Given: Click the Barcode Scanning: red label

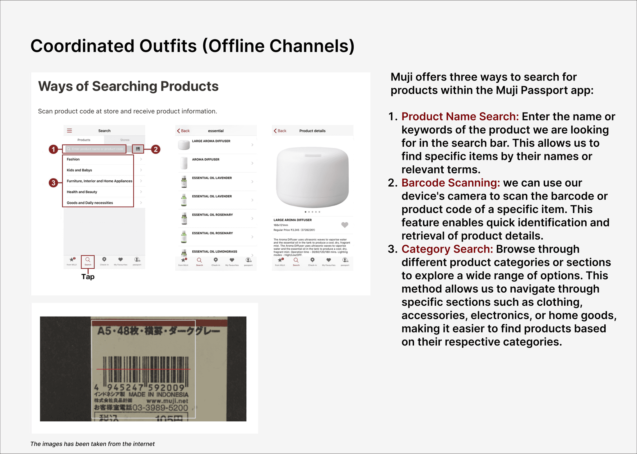Looking at the screenshot, I should [x=451, y=183].
